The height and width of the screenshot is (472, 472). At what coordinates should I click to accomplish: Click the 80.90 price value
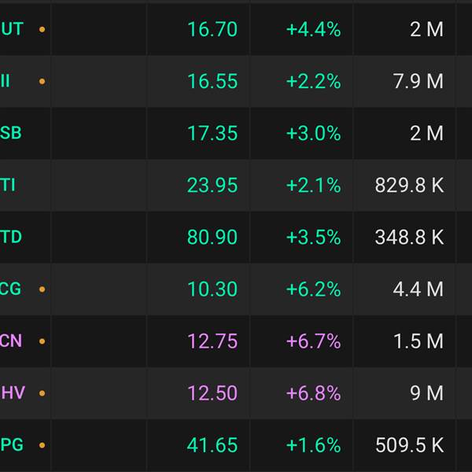[x=212, y=238]
